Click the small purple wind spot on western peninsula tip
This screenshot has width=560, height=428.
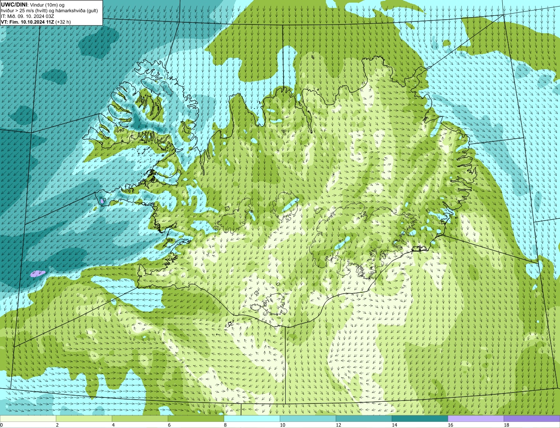click(102, 201)
